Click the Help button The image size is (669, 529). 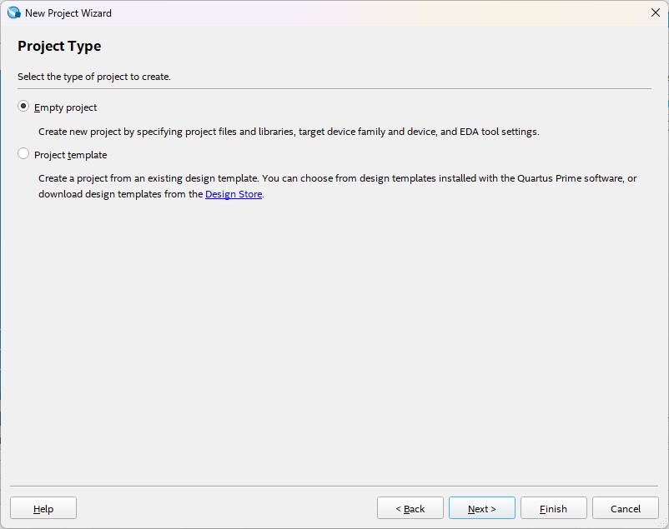tap(43, 508)
